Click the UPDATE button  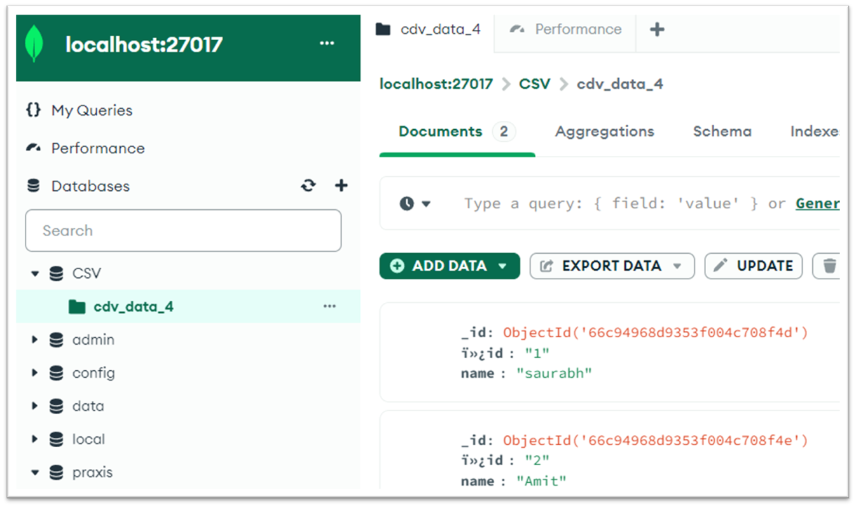point(754,266)
